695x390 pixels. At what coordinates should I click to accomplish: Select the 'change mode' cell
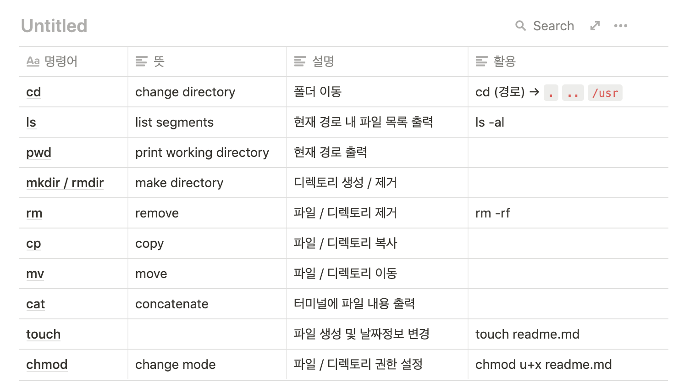[x=207, y=364]
